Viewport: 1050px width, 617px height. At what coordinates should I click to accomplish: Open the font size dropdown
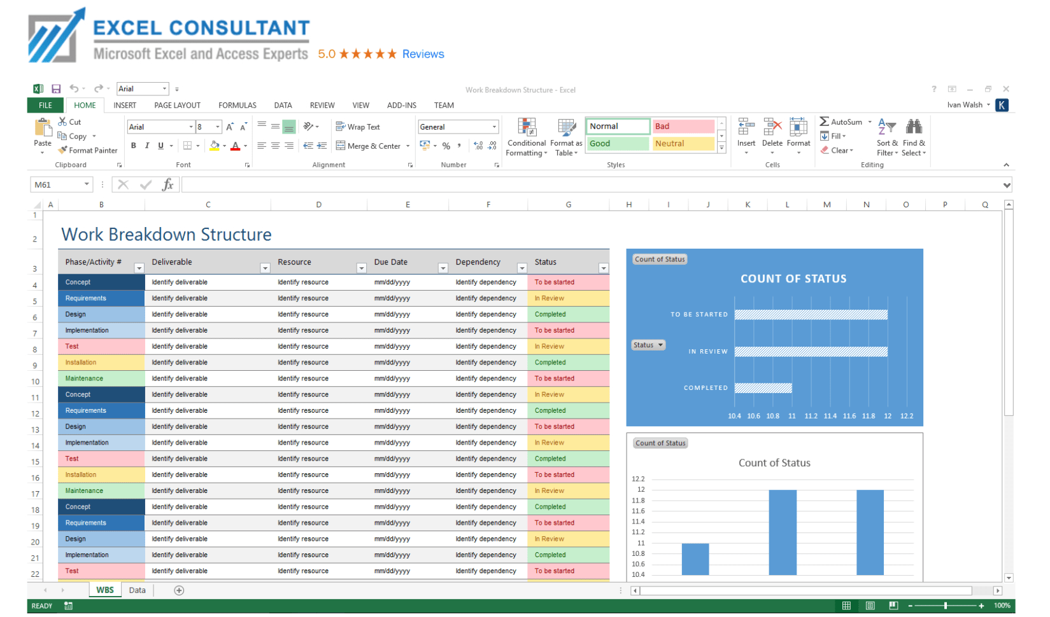pos(216,127)
